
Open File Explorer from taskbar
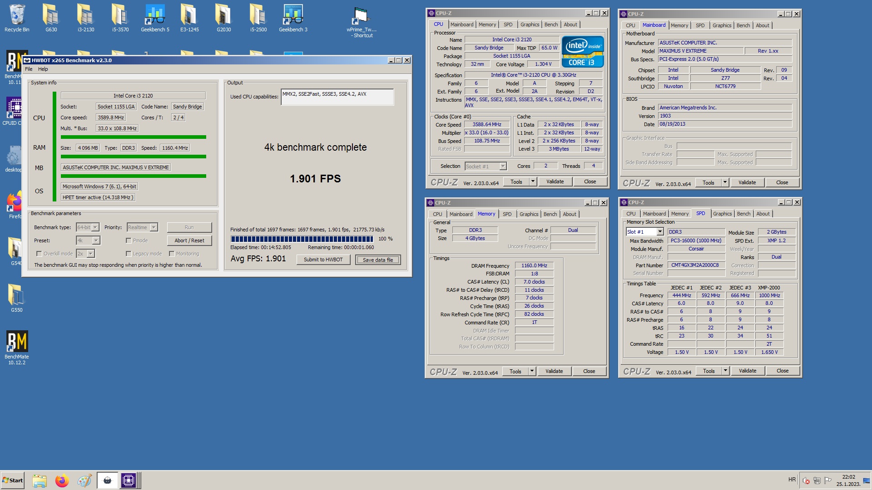click(x=40, y=480)
